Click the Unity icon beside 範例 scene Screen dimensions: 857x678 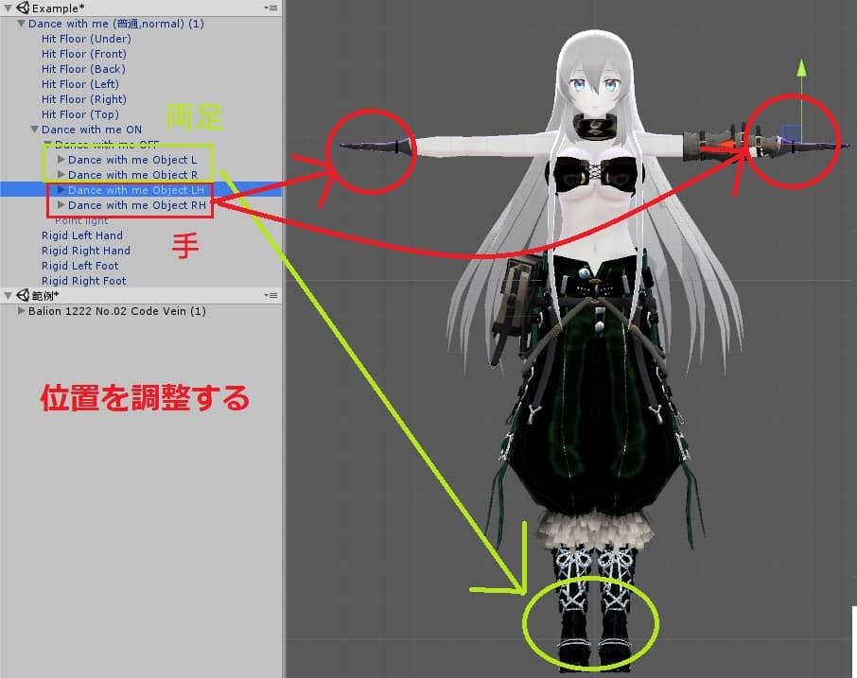23,296
